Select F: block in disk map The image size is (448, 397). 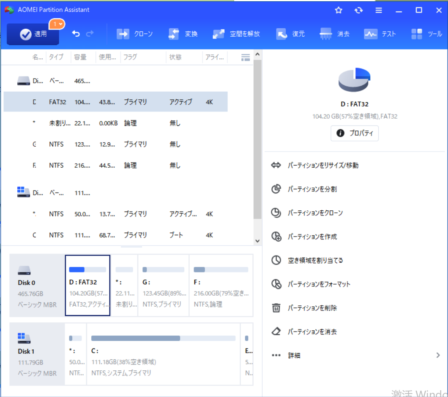221,286
